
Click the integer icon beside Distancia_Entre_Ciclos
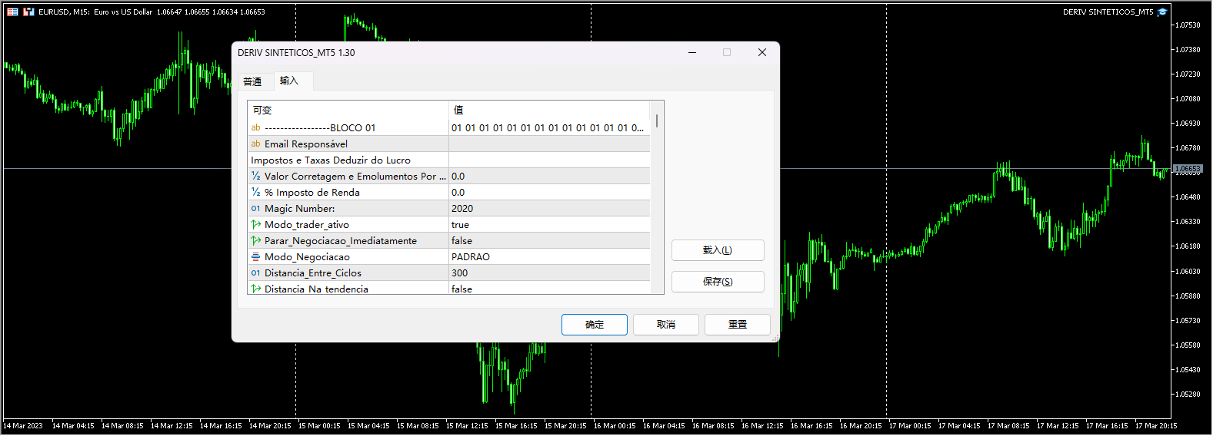point(255,273)
